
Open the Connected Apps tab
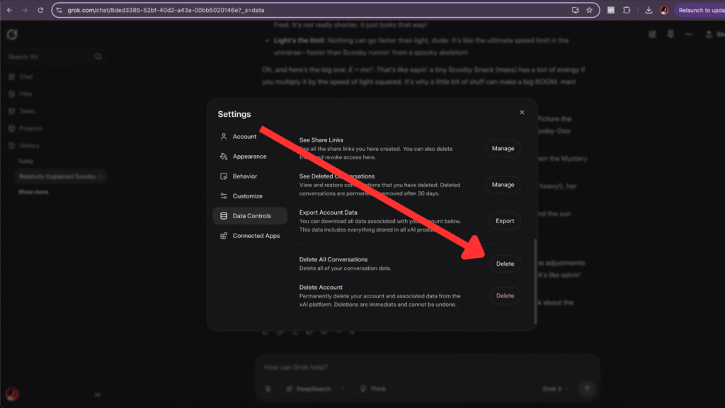click(x=250, y=236)
